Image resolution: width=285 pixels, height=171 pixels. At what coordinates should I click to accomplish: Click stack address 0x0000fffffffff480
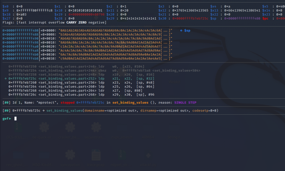pos(21,30)
